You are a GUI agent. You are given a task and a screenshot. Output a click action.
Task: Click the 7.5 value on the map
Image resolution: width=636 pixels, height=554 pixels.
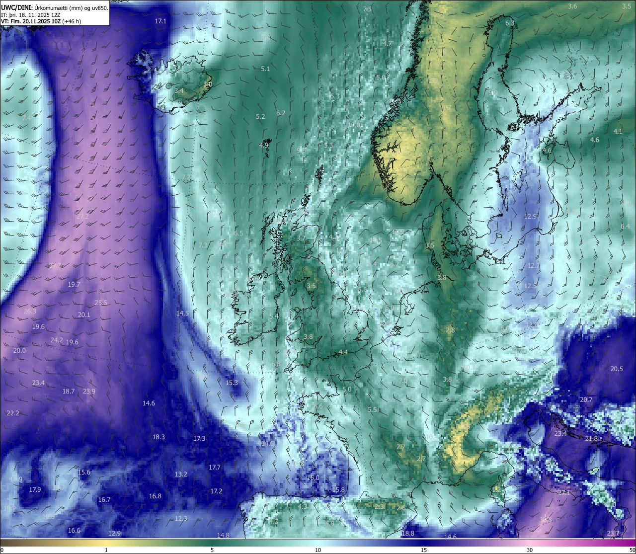pos(367,9)
